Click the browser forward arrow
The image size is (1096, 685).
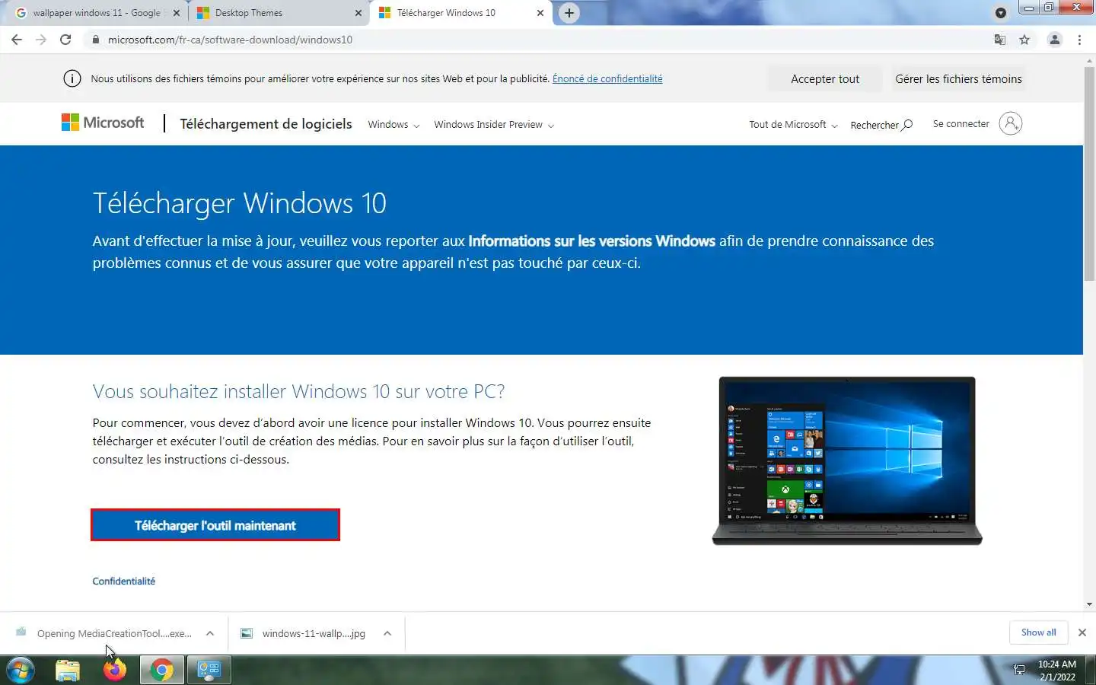tap(41, 40)
